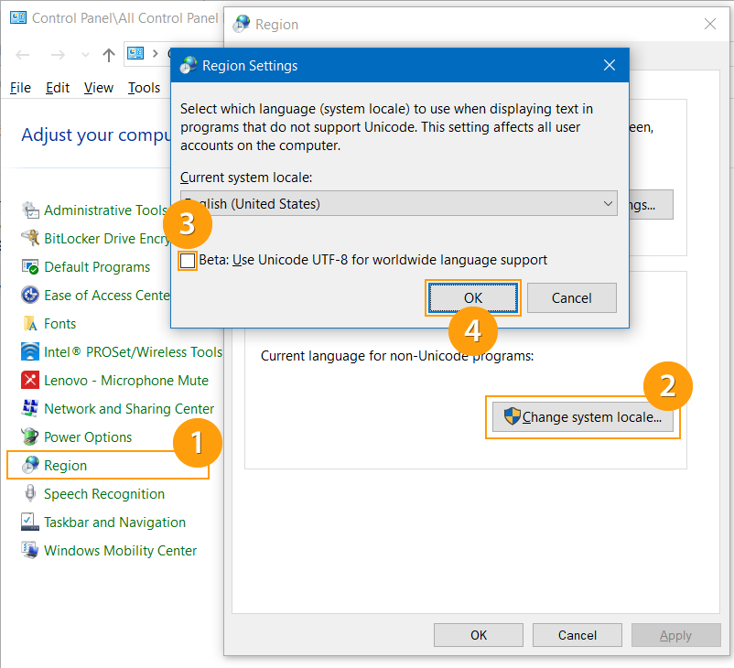Cancel the Region Settings dialog
Image resolution: width=734 pixels, height=668 pixels.
coord(571,297)
